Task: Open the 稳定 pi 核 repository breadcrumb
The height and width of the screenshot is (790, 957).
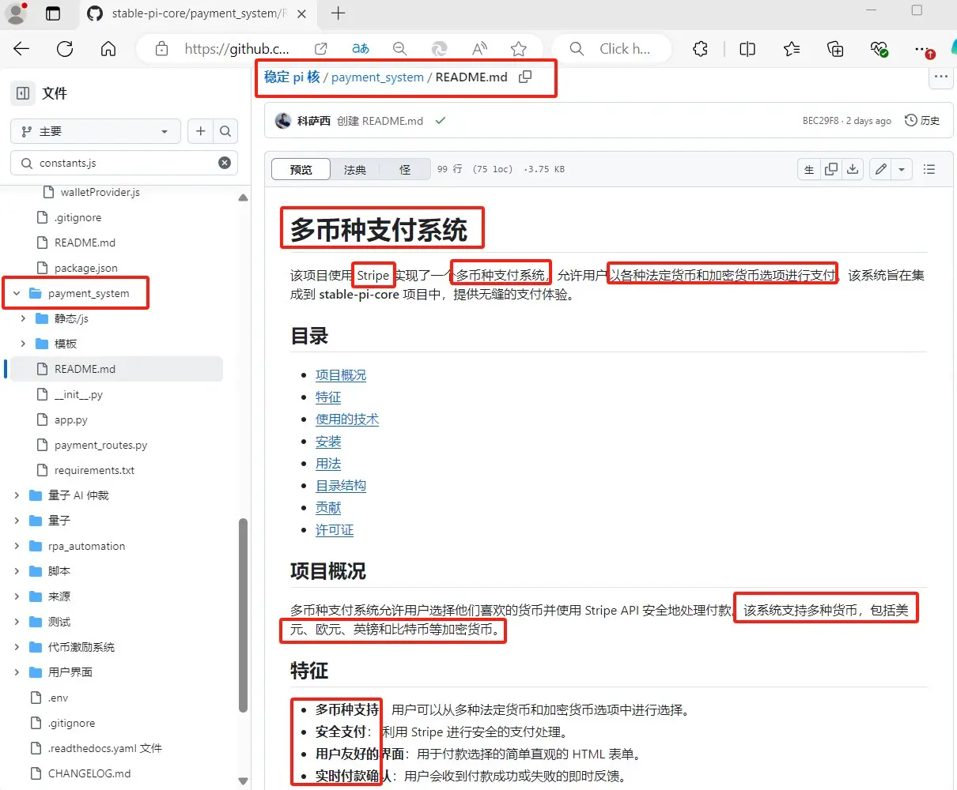Action: tap(292, 77)
